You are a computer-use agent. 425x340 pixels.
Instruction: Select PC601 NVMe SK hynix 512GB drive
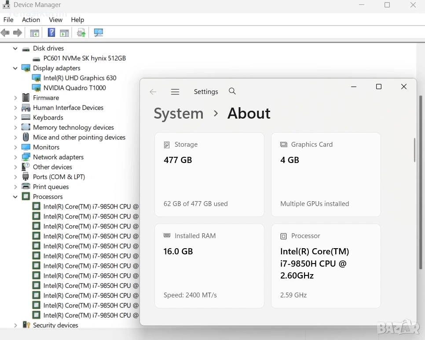click(84, 58)
